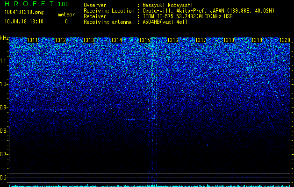Click the 1315 time marker

pyautogui.click(x=145, y=40)
